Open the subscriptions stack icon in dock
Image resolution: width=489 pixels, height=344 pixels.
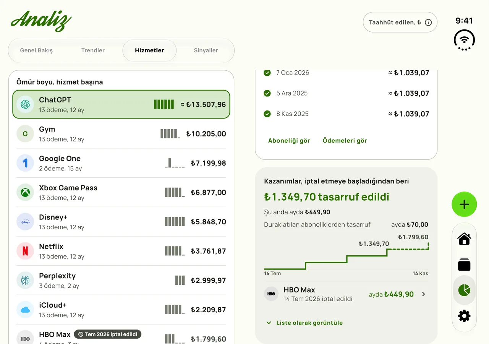[x=464, y=264]
